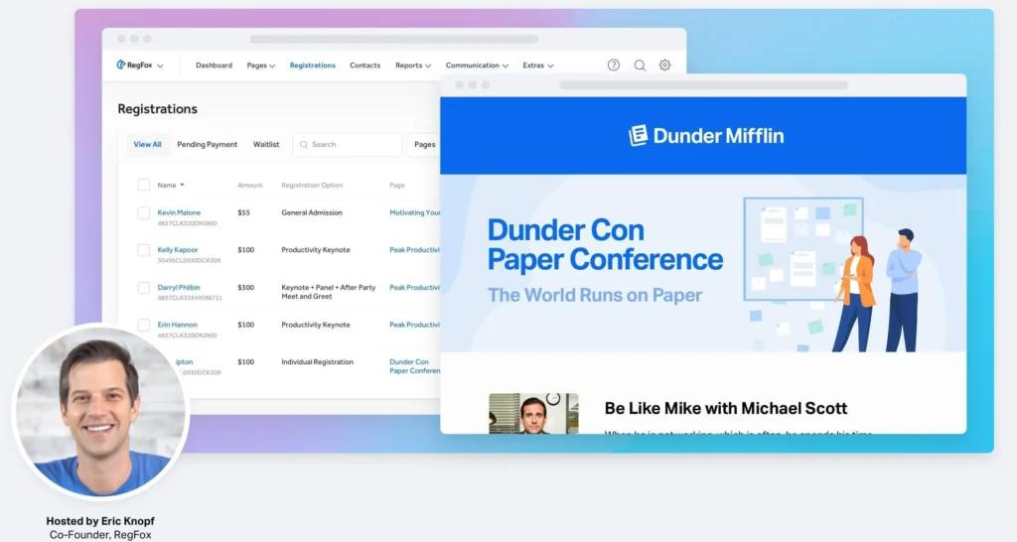Open the Motivating You page link
Viewport: 1017px width, 542px height.
point(414,212)
